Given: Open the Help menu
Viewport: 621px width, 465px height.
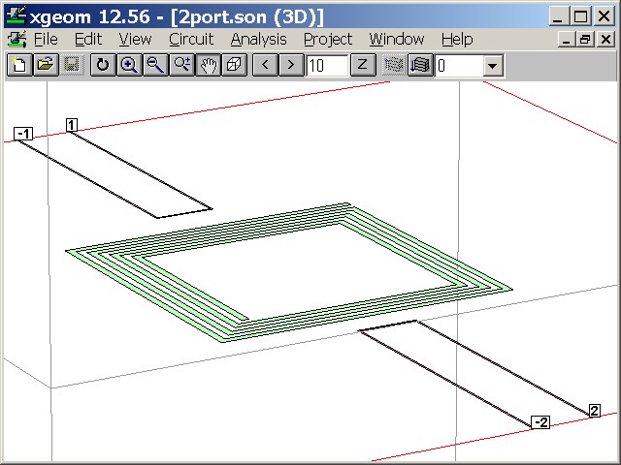Looking at the screenshot, I should click(457, 39).
